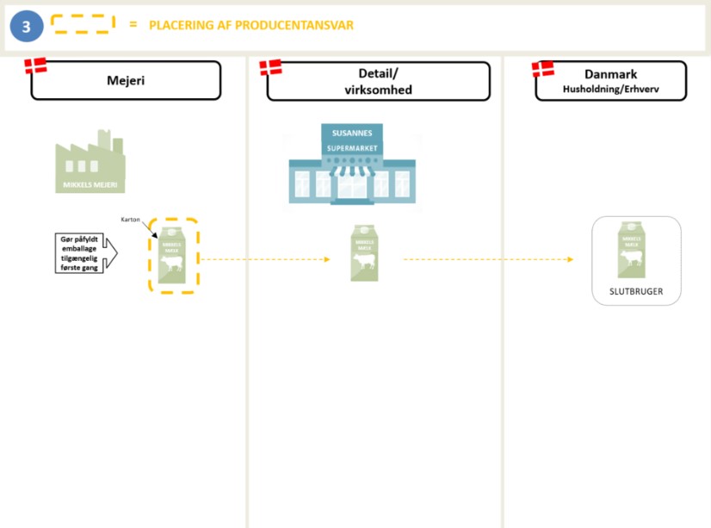Click the milk carton inside yellow dashed box
Viewport: 711px width, 528px height.
pyautogui.click(x=173, y=256)
